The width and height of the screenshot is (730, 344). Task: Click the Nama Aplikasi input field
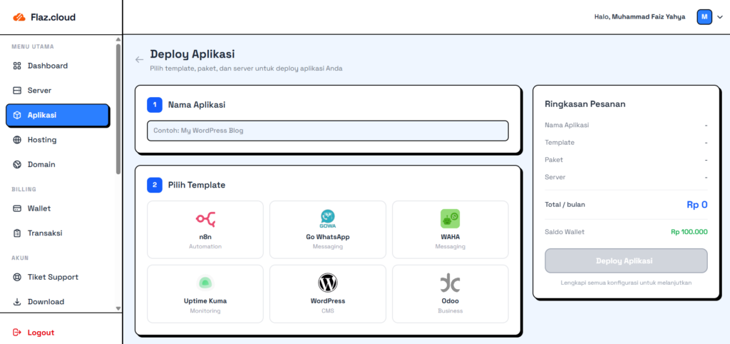point(328,131)
